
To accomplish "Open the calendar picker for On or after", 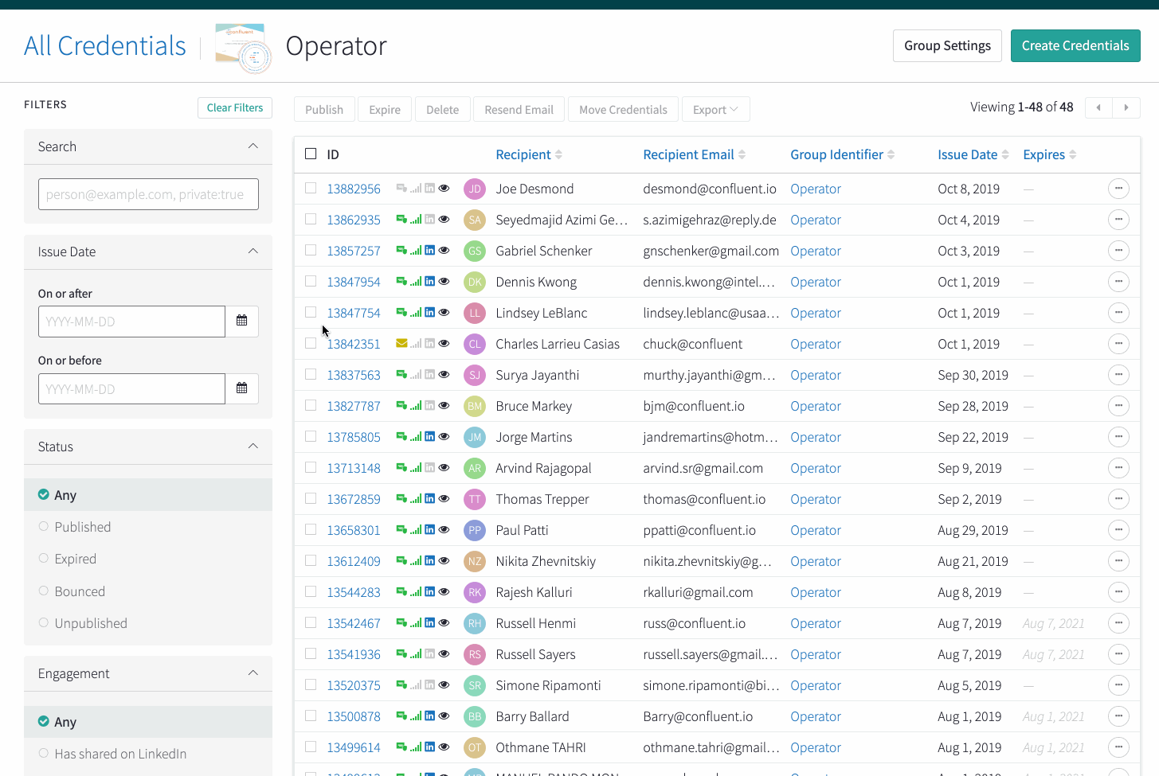I will point(241,321).
